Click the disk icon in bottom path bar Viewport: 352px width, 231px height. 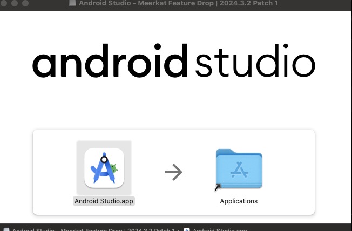coord(5,229)
